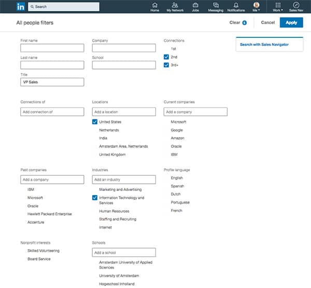Screen dimensions: 311x288
Task: Apply the selected people filters
Action: pyautogui.click(x=291, y=22)
